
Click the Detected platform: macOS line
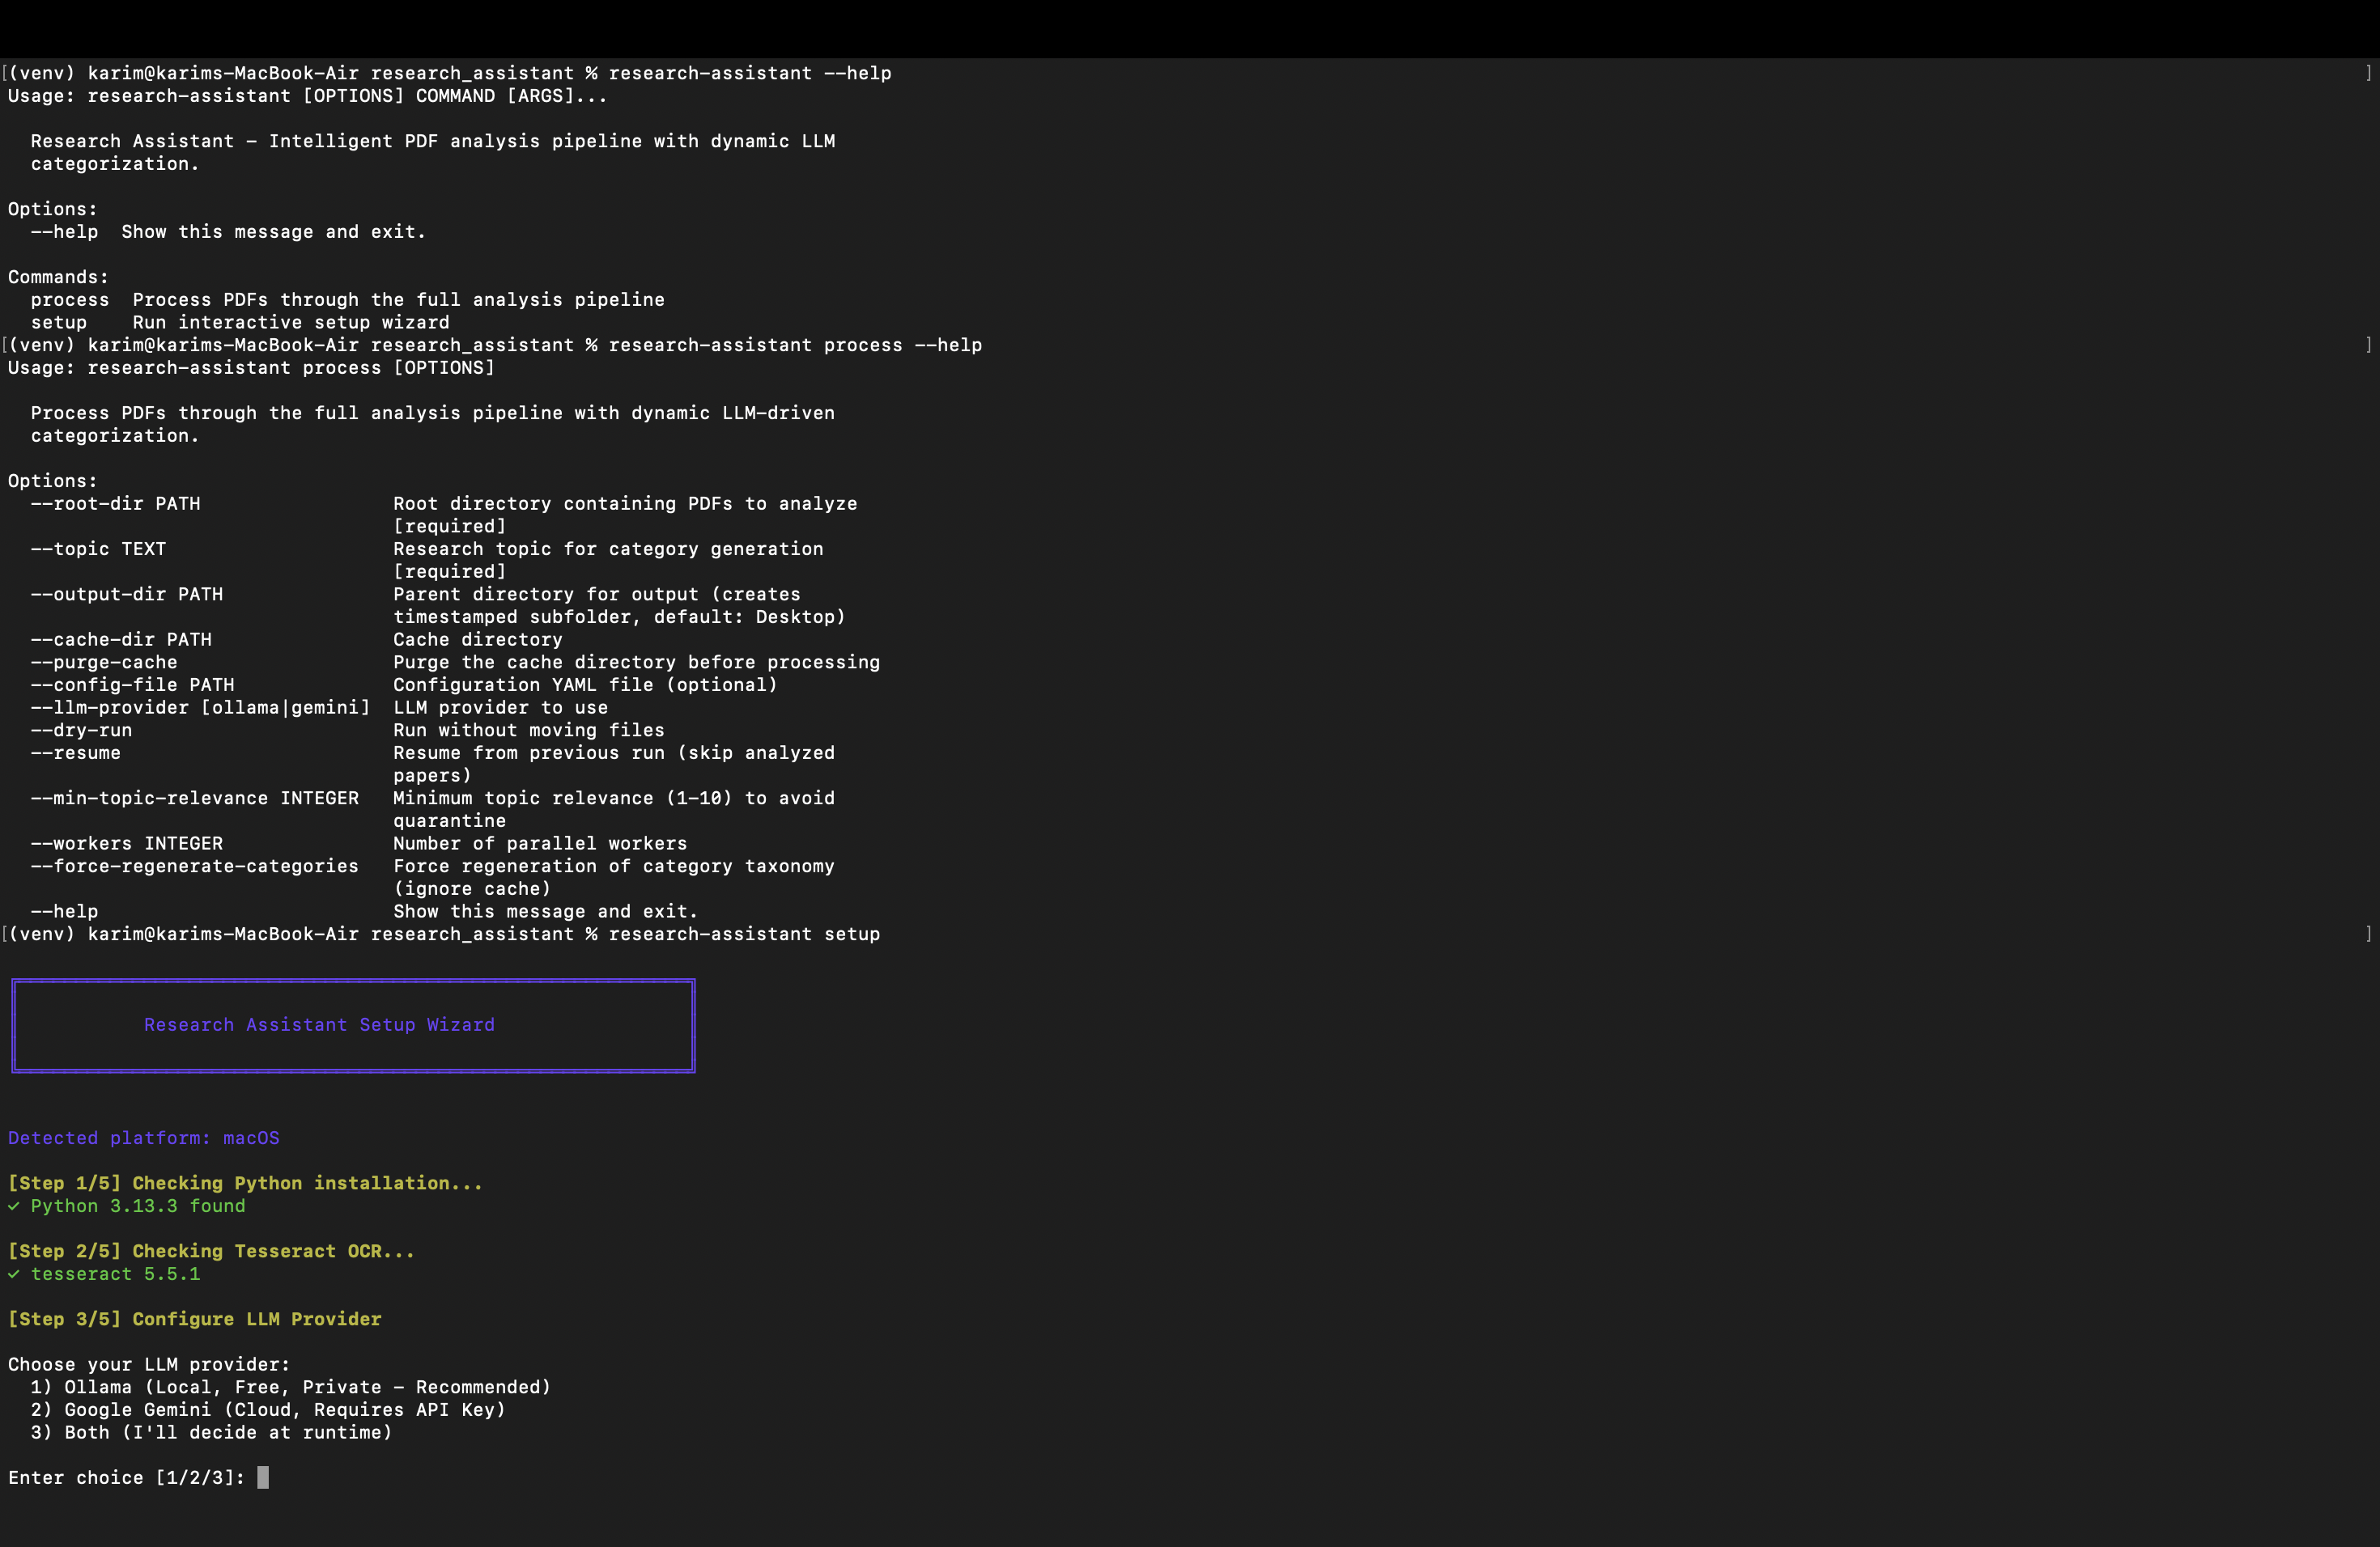tap(143, 1138)
